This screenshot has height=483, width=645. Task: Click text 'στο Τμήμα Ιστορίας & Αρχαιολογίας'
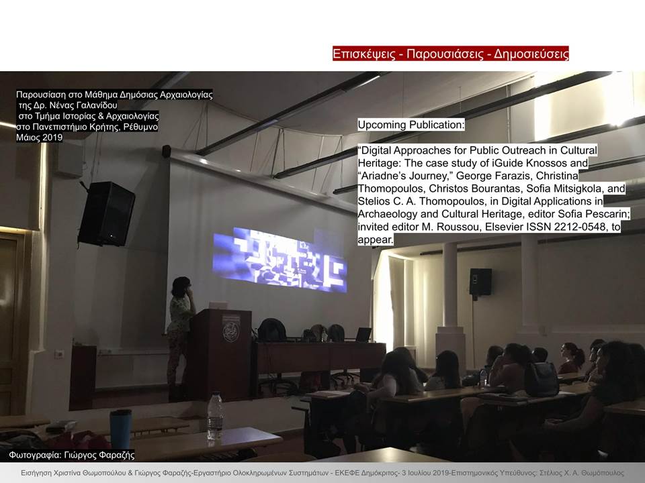pyautogui.click(x=89, y=116)
